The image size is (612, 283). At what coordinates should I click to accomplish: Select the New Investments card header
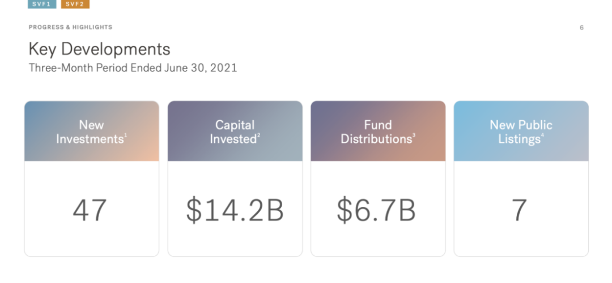91,132
